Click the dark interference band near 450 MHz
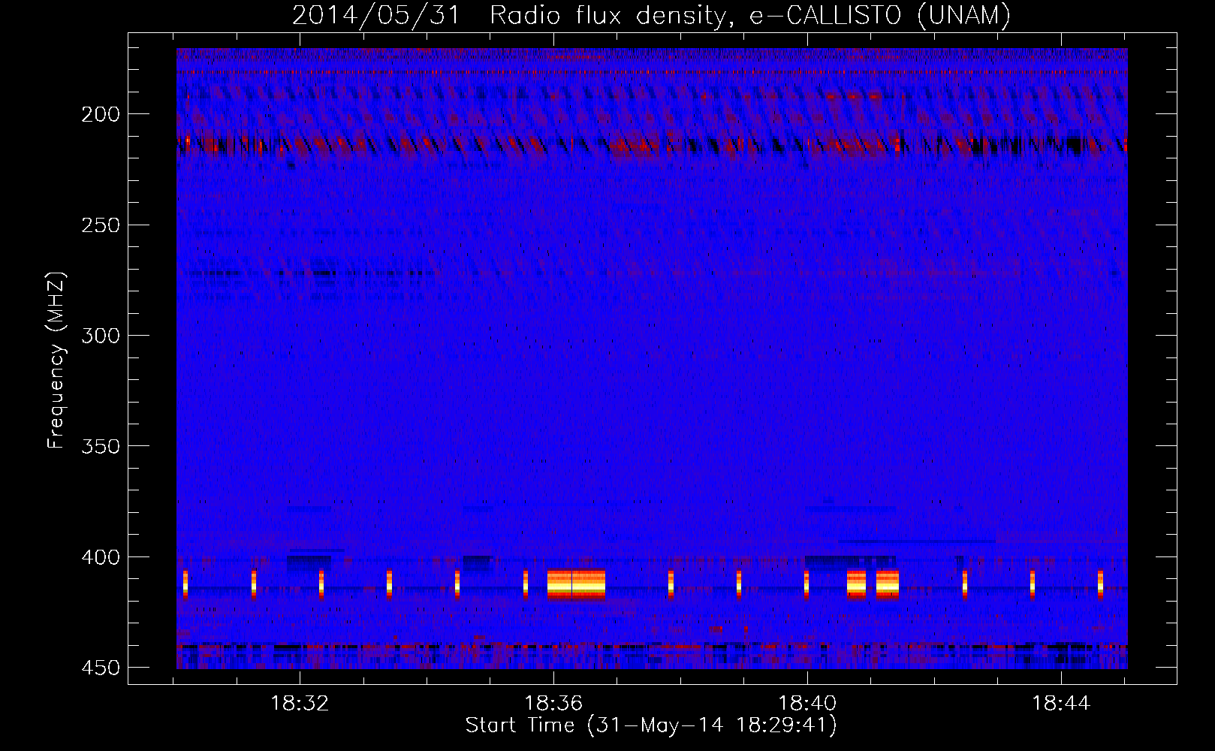This screenshot has height=751, width=1215. [x=652, y=647]
